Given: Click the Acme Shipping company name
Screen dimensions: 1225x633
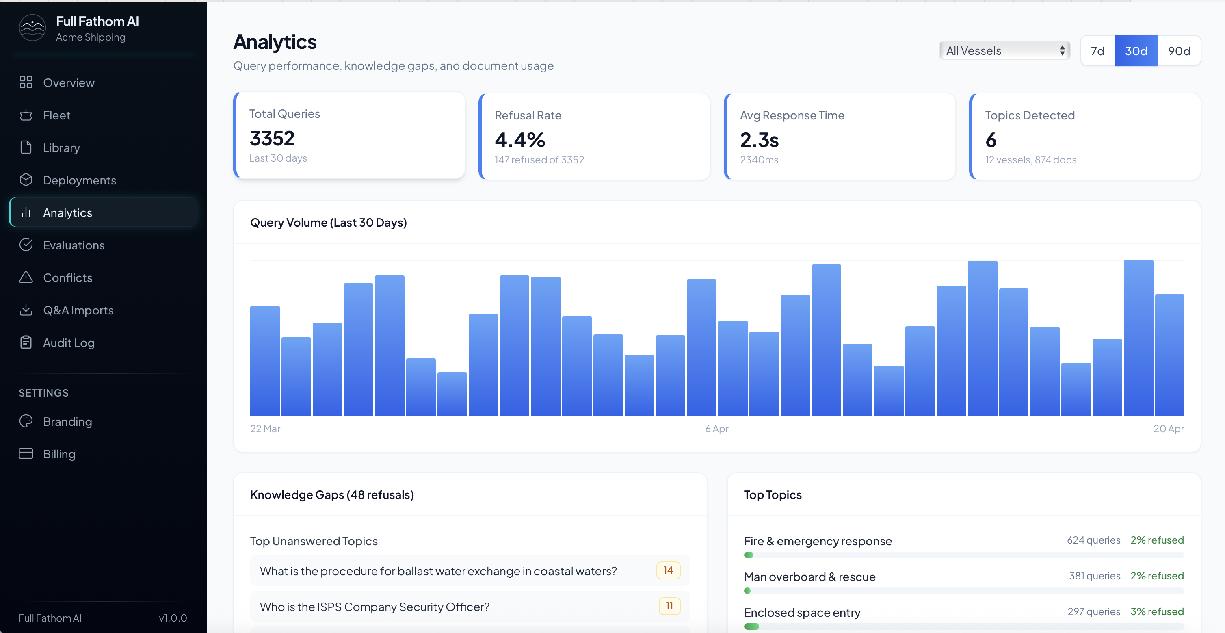Looking at the screenshot, I should [x=90, y=37].
